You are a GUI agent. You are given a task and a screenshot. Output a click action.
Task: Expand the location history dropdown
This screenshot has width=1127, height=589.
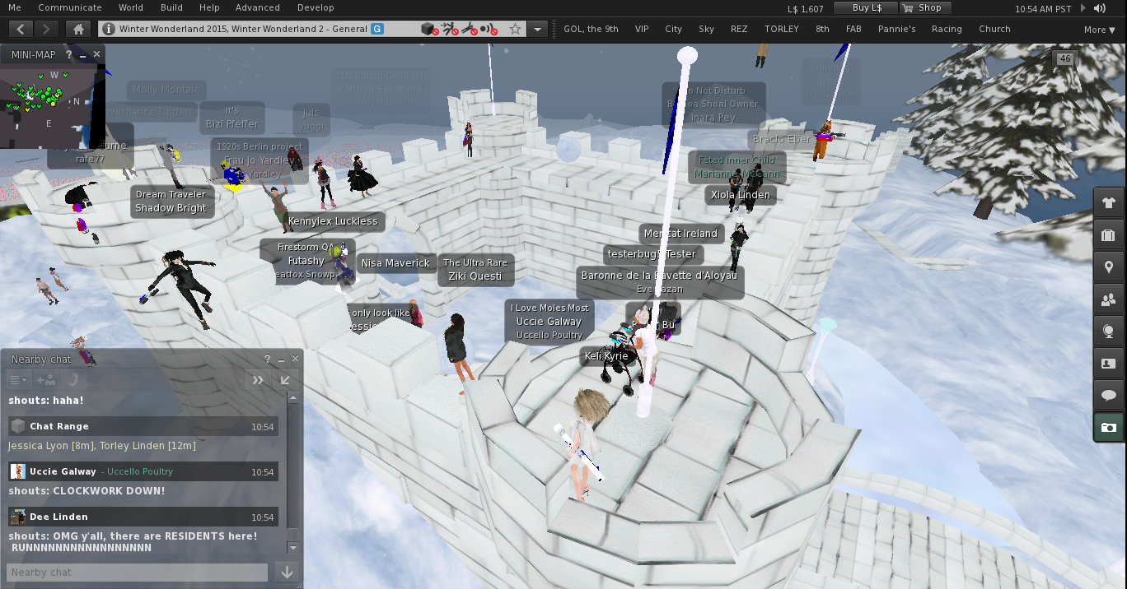coord(537,29)
